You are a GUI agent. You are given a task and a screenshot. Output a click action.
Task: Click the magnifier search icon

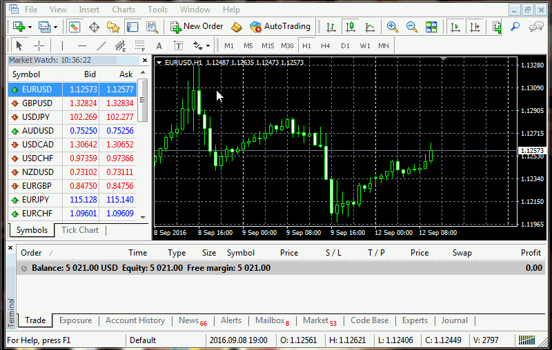click(x=515, y=27)
